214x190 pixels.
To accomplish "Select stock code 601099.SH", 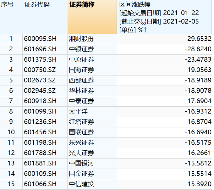I will pyautogui.click(x=40, y=111).
